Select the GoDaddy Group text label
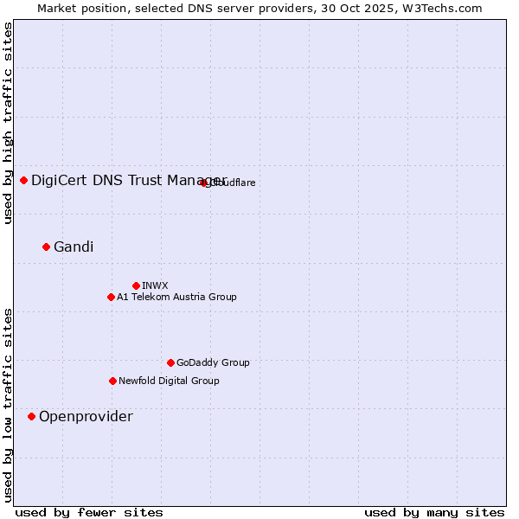The width and height of the screenshot is (519, 519). pos(213,362)
